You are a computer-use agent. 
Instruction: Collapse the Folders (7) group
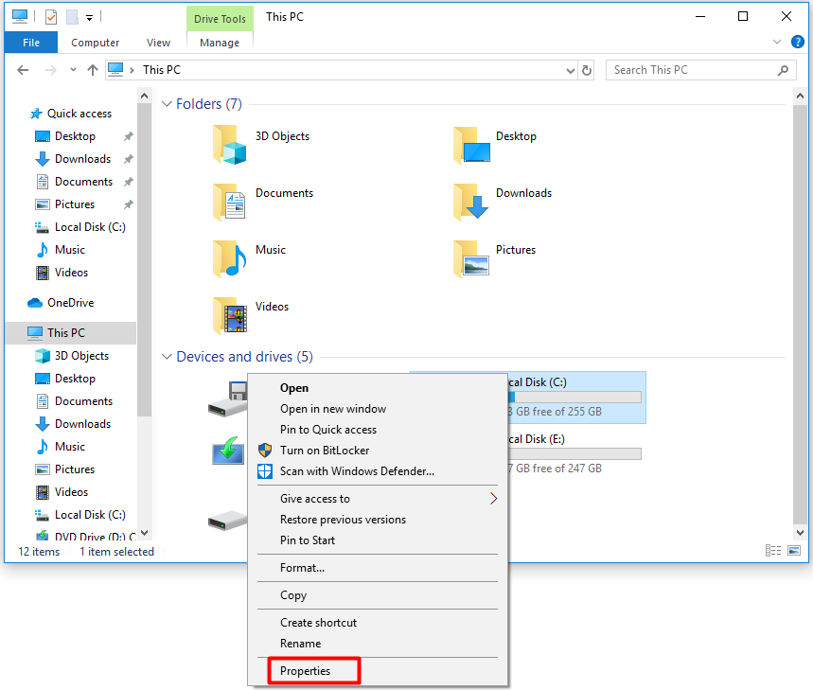pyautogui.click(x=167, y=104)
